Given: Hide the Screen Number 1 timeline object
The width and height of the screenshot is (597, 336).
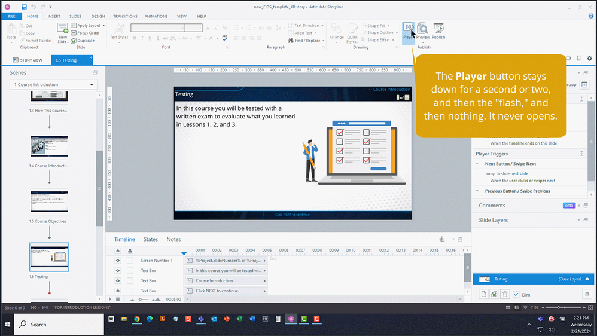Looking at the screenshot, I should [x=117, y=261].
